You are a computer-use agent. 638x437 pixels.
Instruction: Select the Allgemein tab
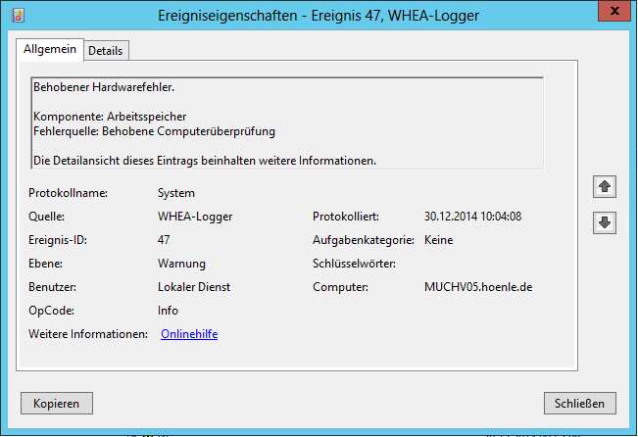(50, 49)
